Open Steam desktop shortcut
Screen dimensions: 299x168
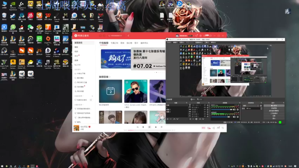click(x=13, y=17)
